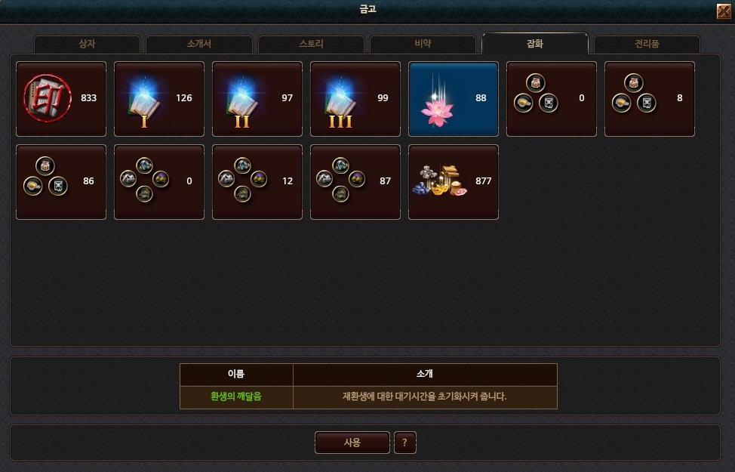Open the 스토리 tab
The image size is (735, 472).
point(311,44)
